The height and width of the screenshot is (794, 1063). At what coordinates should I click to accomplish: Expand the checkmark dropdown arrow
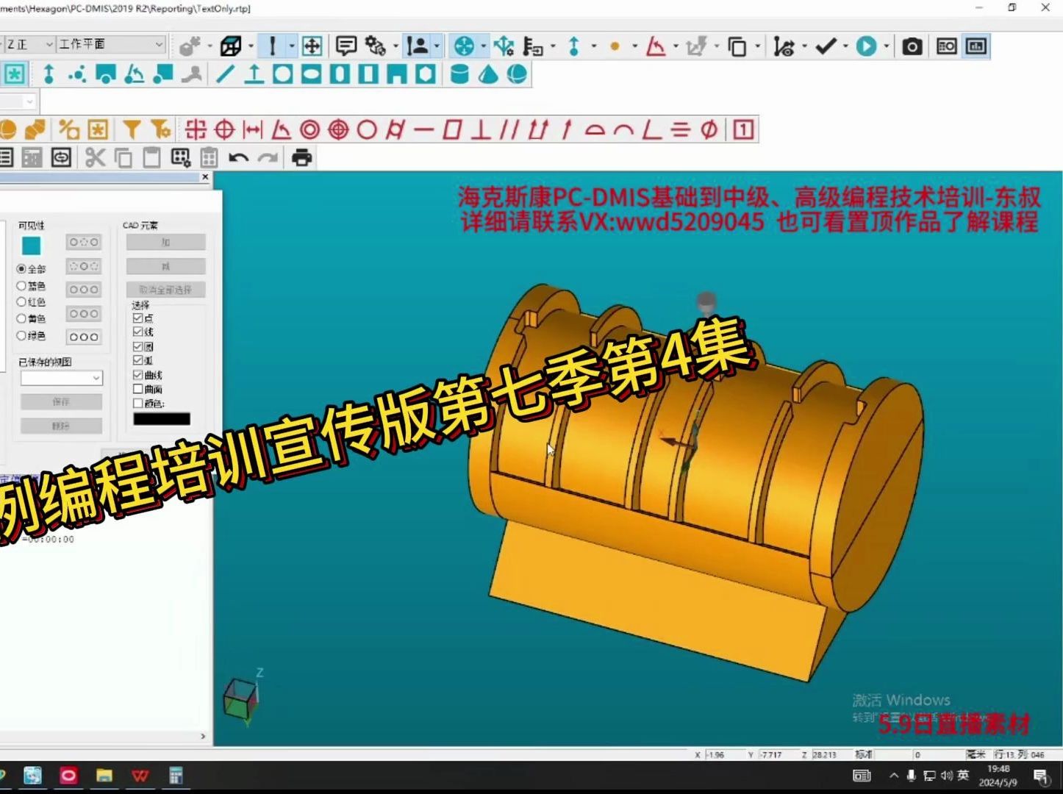[x=845, y=46]
